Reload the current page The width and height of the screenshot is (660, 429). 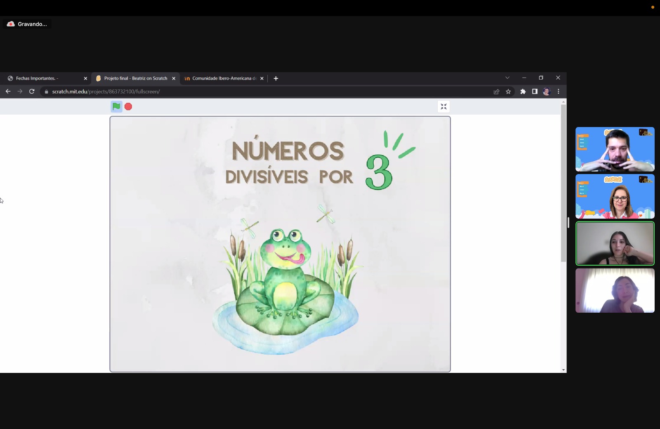pos(32,92)
